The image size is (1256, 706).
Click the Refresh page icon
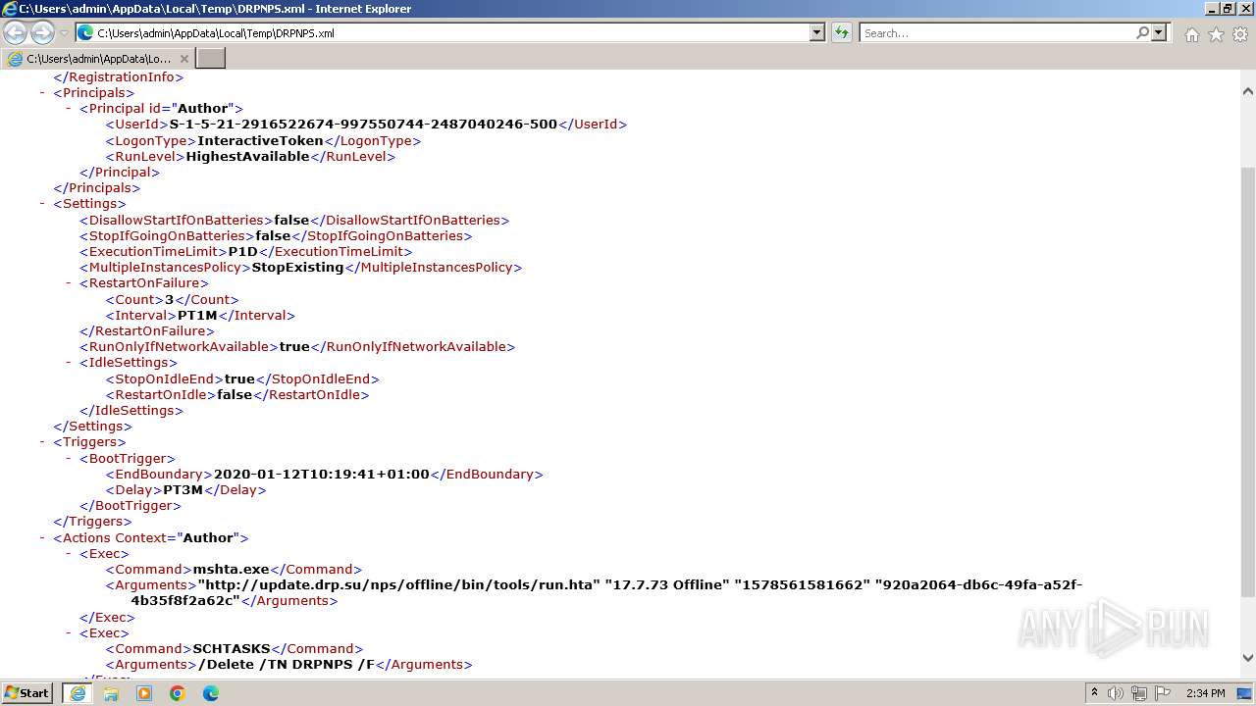click(842, 32)
